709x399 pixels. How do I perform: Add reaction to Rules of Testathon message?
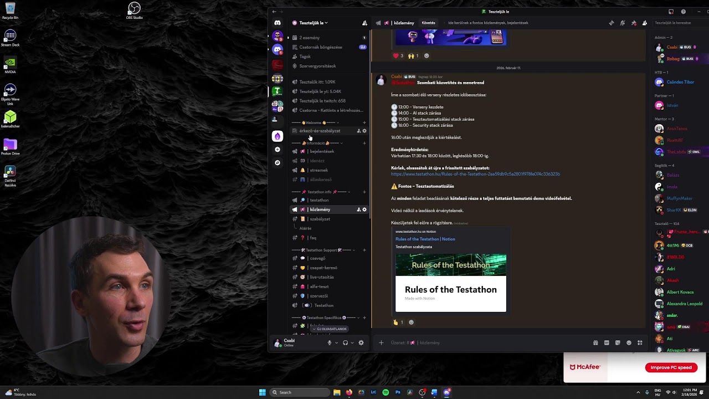[411, 322]
